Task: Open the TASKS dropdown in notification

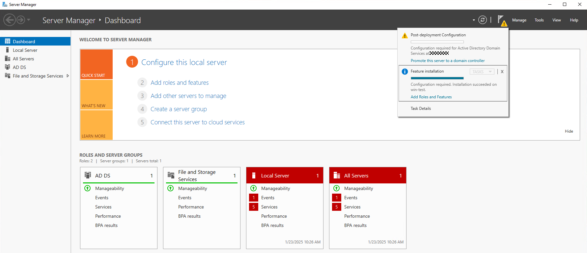Action: pos(482,72)
